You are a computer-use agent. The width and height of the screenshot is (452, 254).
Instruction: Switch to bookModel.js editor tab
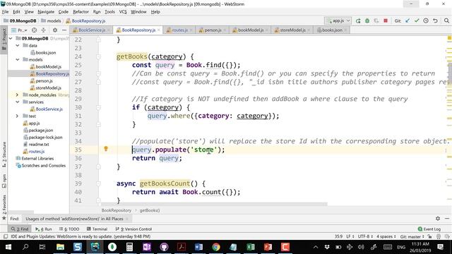coord(250,30)
